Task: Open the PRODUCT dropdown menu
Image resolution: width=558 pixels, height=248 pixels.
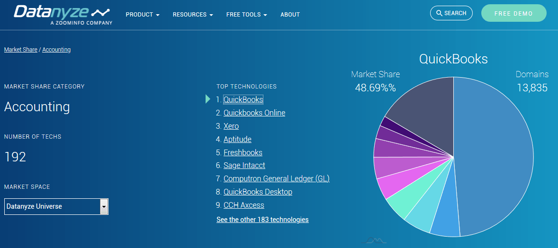Action: [x=143, y=15]
